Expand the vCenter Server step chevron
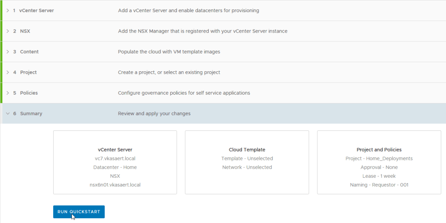This screenshot has width=446, height=223. click(7, 10)
